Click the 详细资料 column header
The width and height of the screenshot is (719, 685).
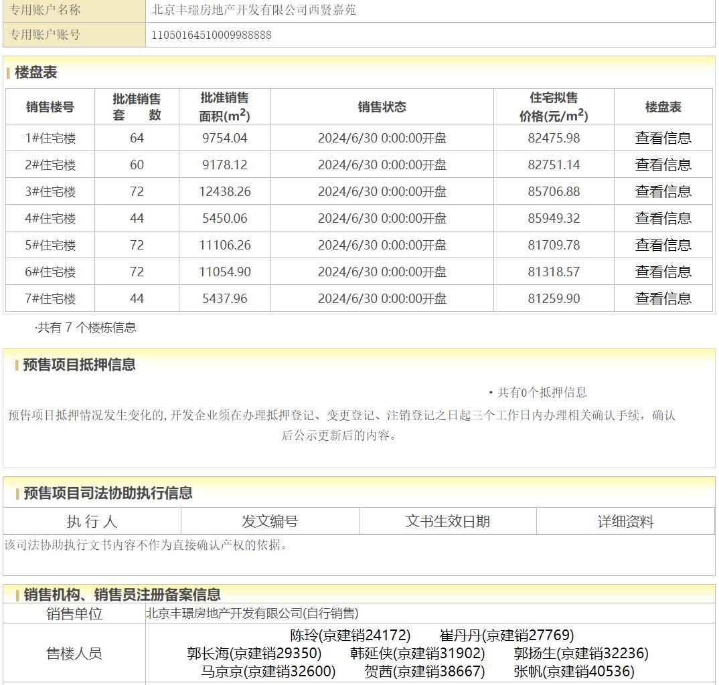625,521
